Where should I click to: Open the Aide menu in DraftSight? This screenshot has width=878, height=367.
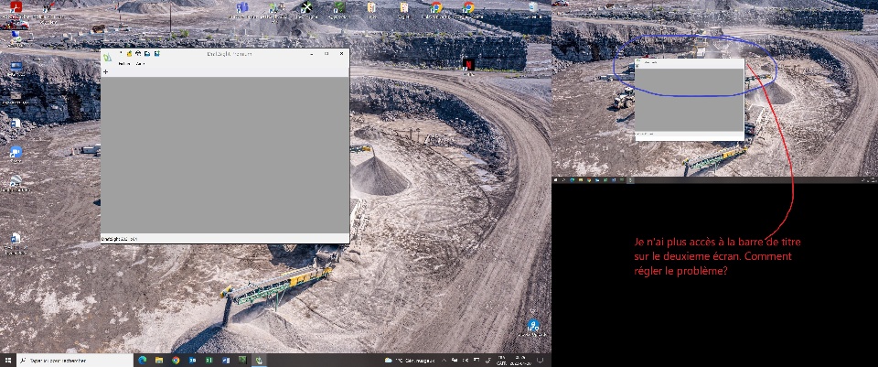pos(141,64)
